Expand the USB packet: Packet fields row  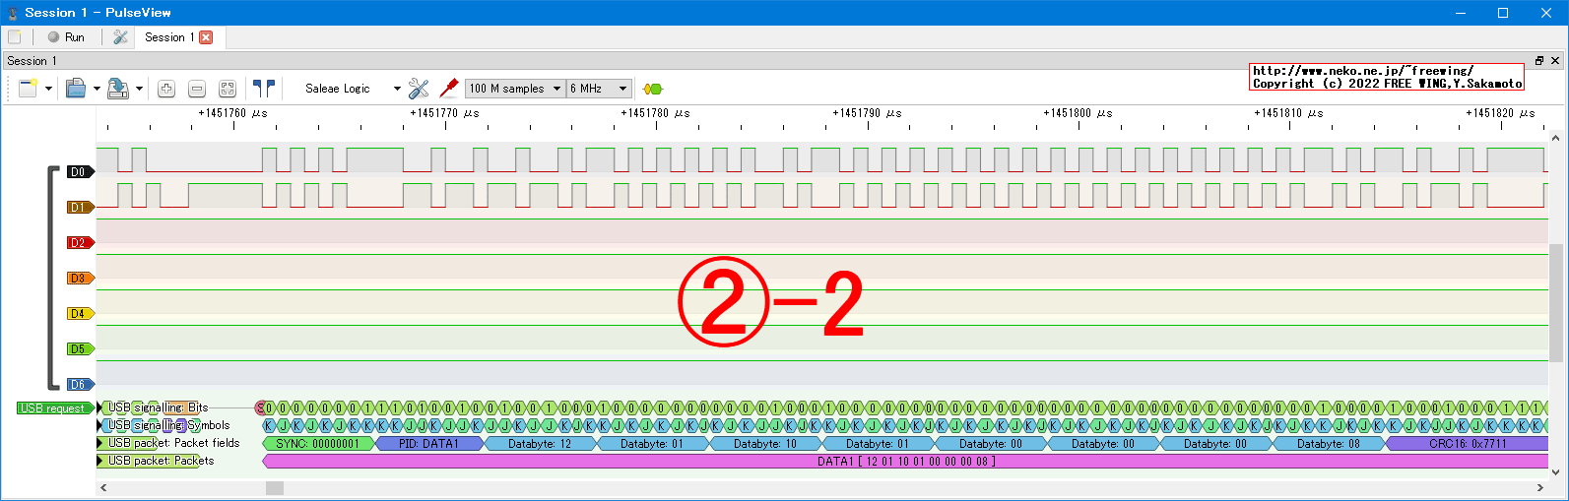click(x=100, y=443)
